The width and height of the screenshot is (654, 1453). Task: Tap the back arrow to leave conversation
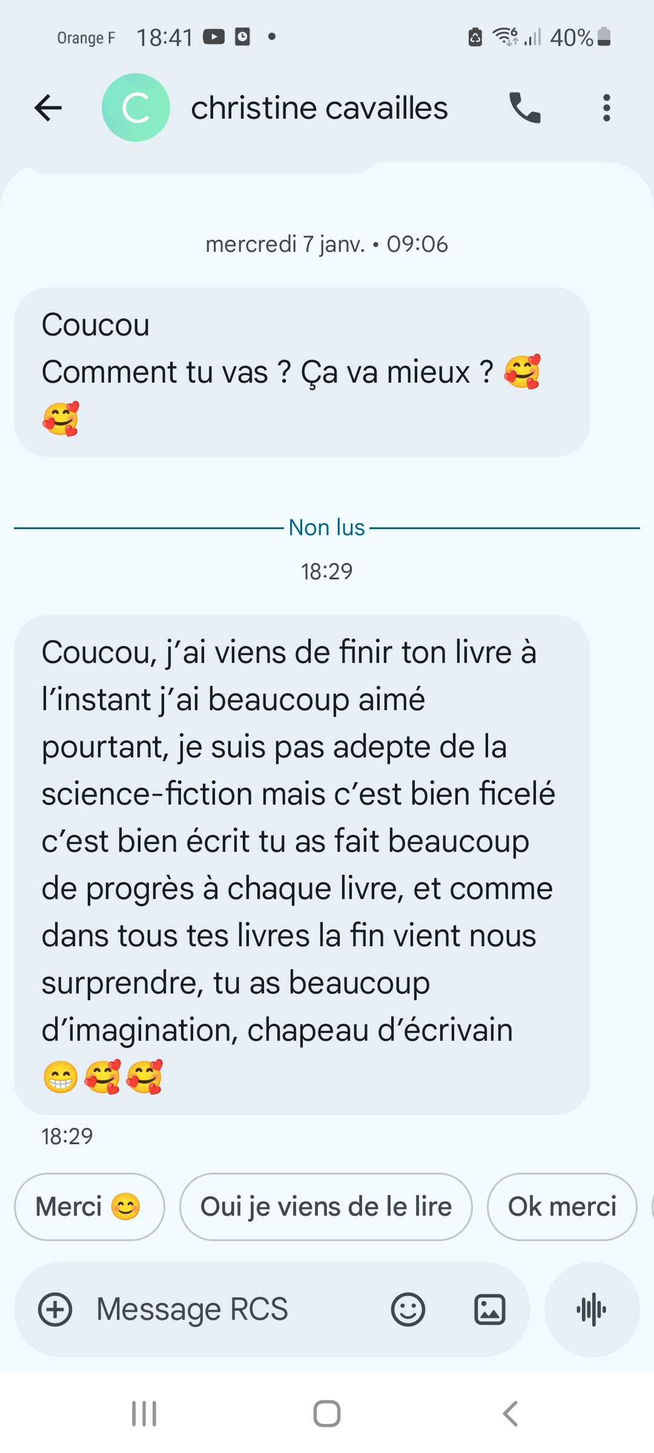click(x=48, y=108)
